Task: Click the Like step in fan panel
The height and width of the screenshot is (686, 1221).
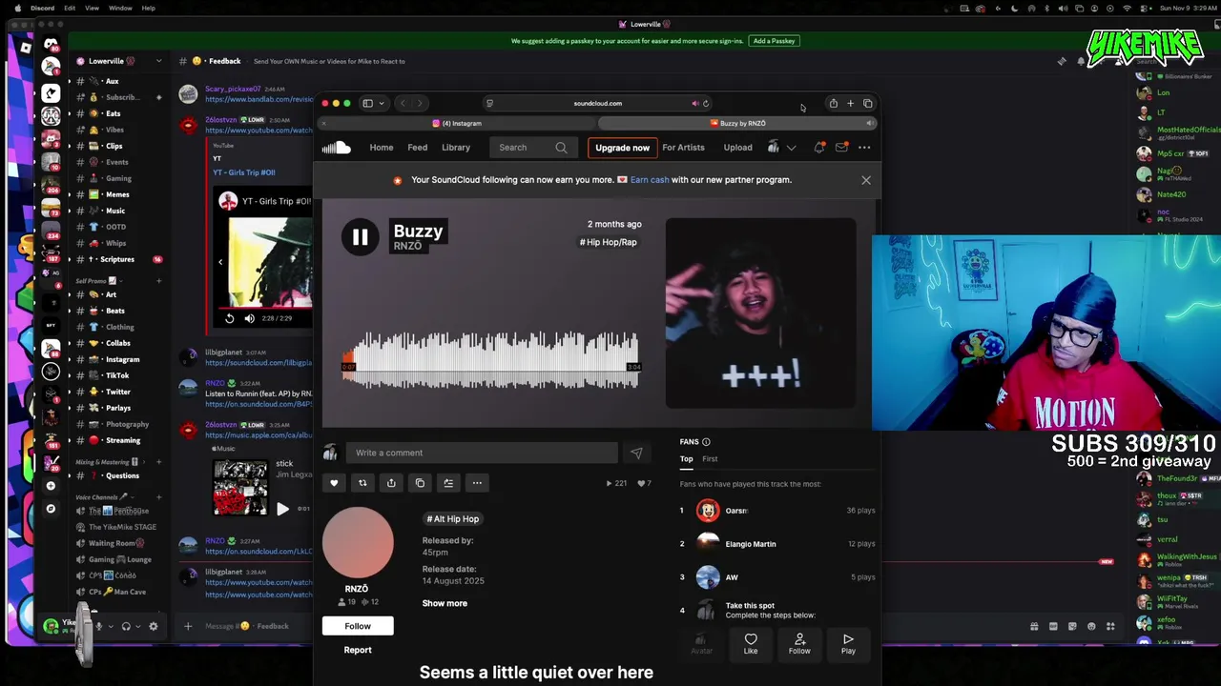Action: [751, 644]
